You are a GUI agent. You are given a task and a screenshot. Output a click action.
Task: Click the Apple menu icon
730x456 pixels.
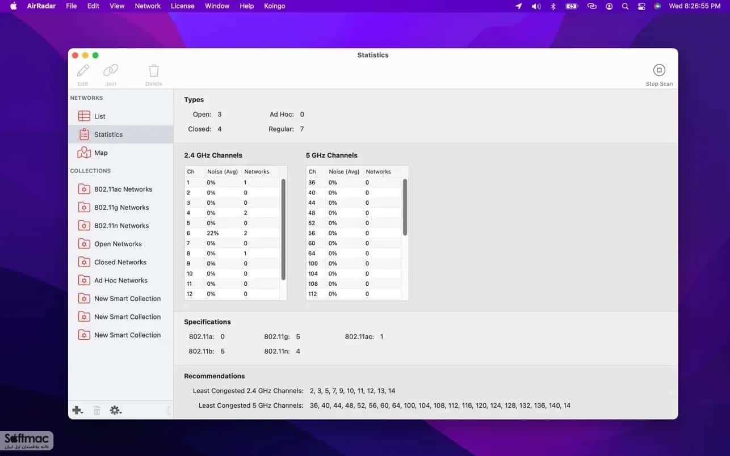pos(14,6)
